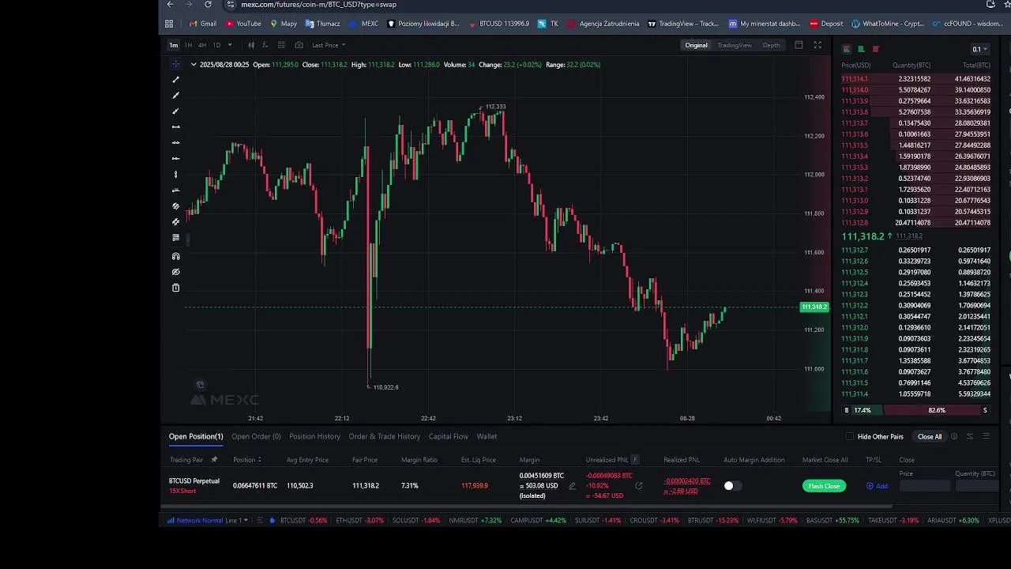Open the fx indicators icon

(265, 45)
